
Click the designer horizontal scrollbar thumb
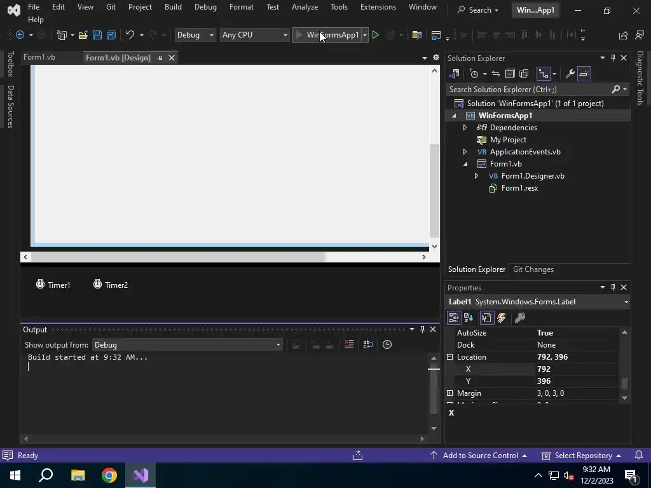pos(178,257)
